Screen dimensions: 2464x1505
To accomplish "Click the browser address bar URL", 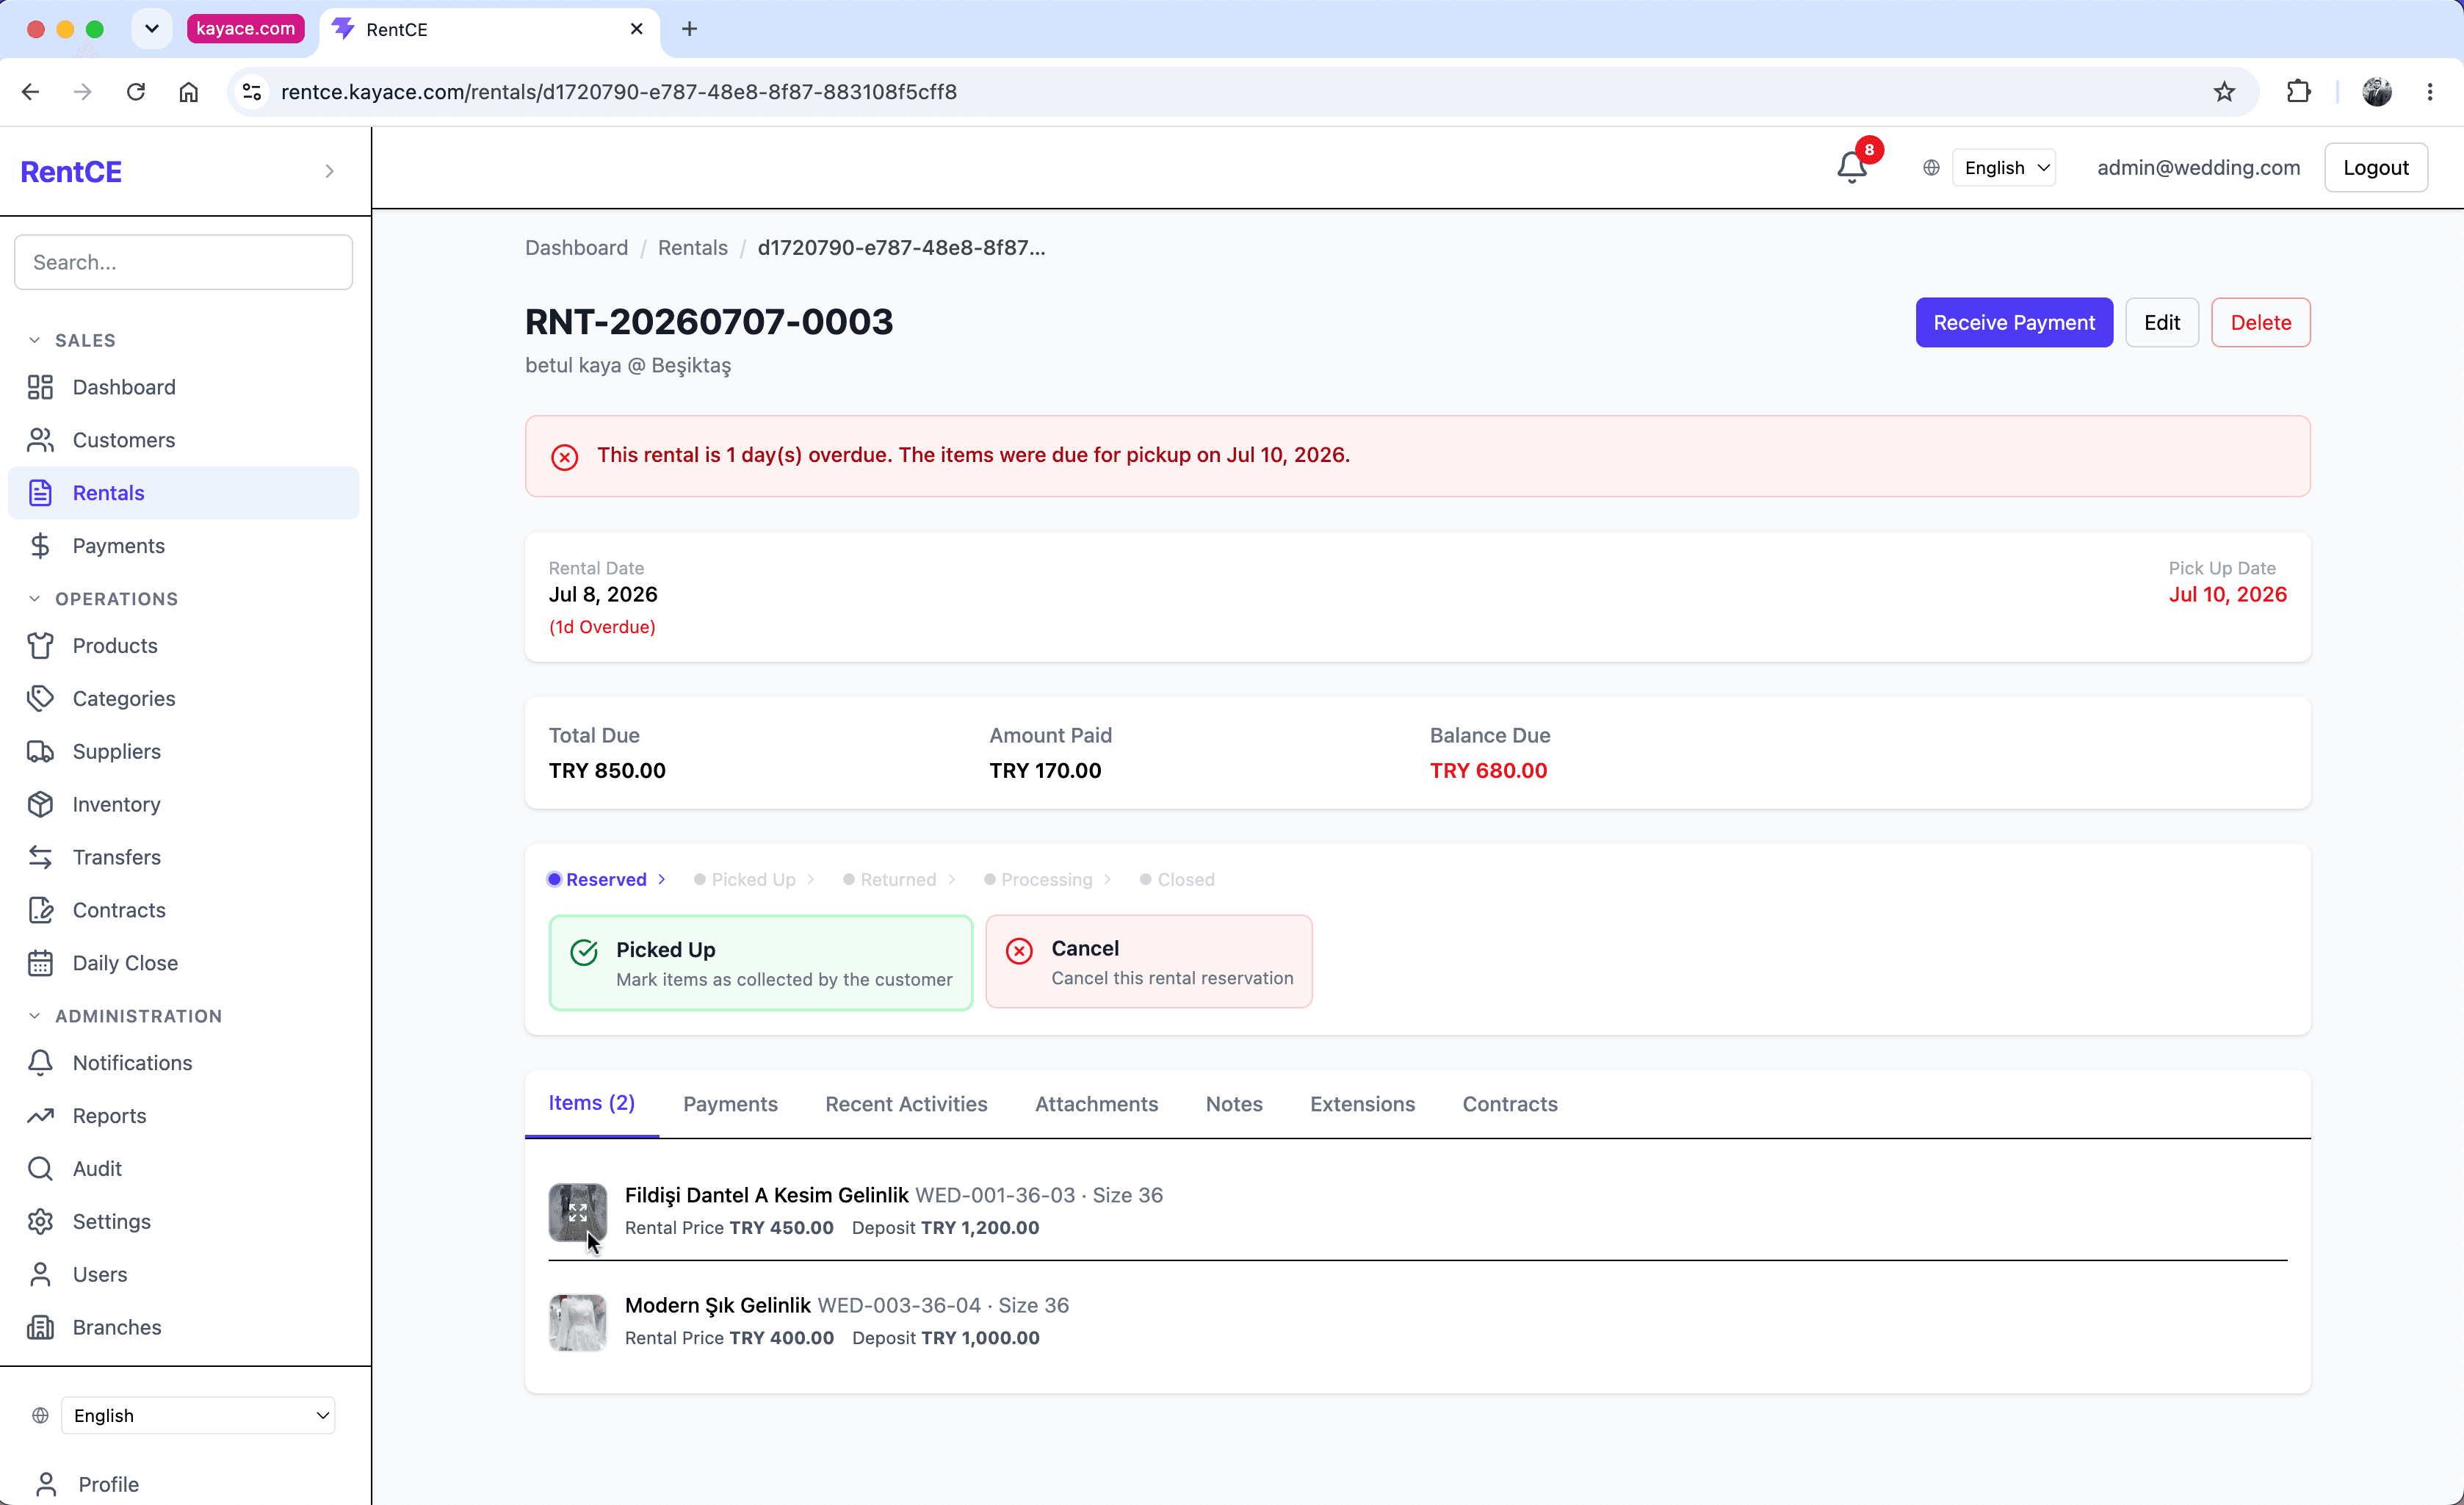I will click(x=619, y=92).
